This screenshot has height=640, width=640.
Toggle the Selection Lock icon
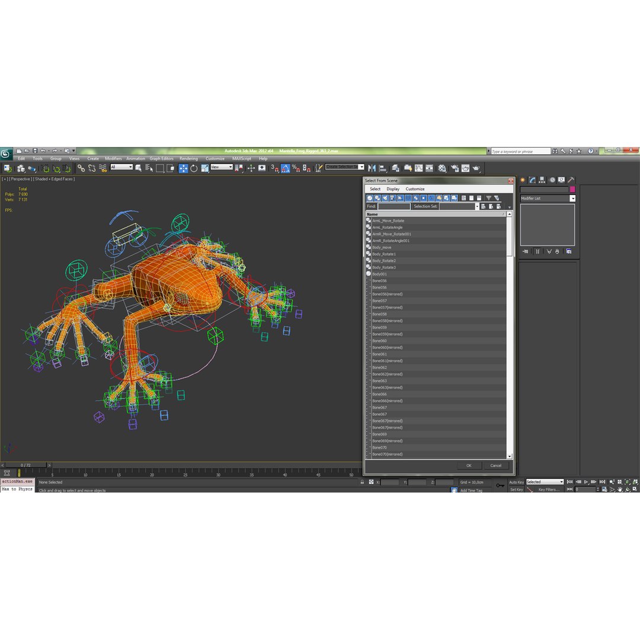362,482
